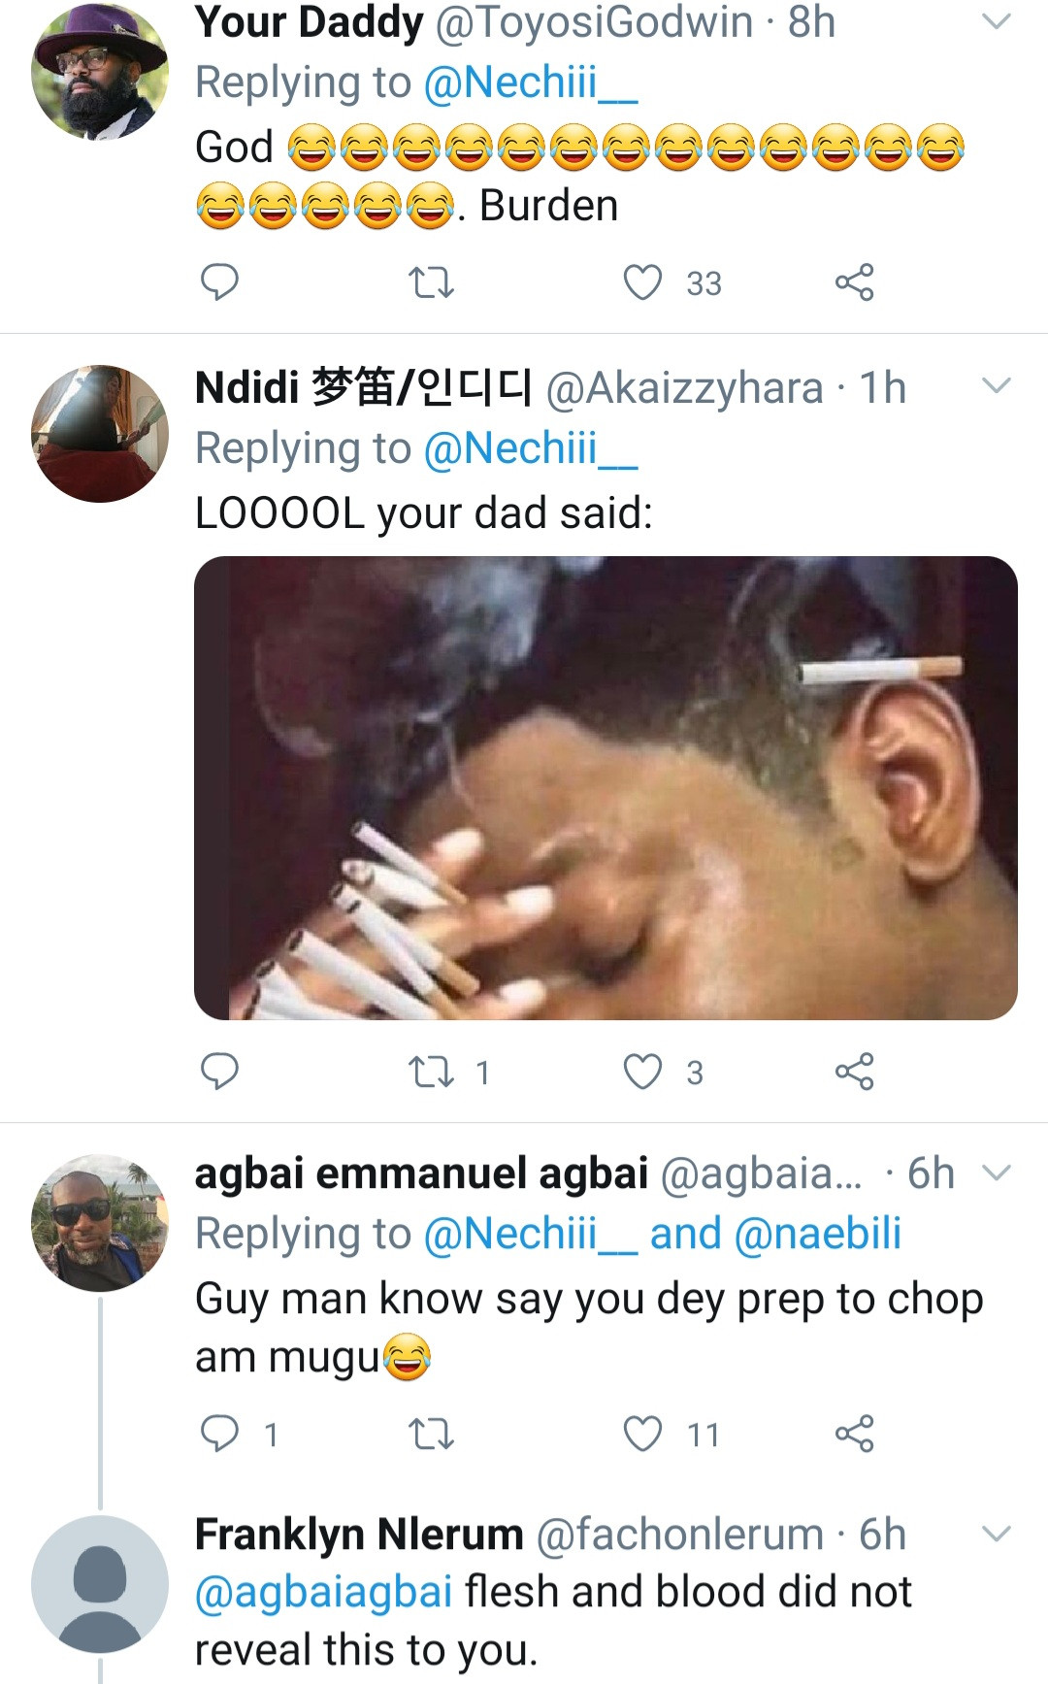The image size is (1048, 1684).
Task: Reply to Ndidi's cigarette meme tweet
Action: (x=219, y=1072)
